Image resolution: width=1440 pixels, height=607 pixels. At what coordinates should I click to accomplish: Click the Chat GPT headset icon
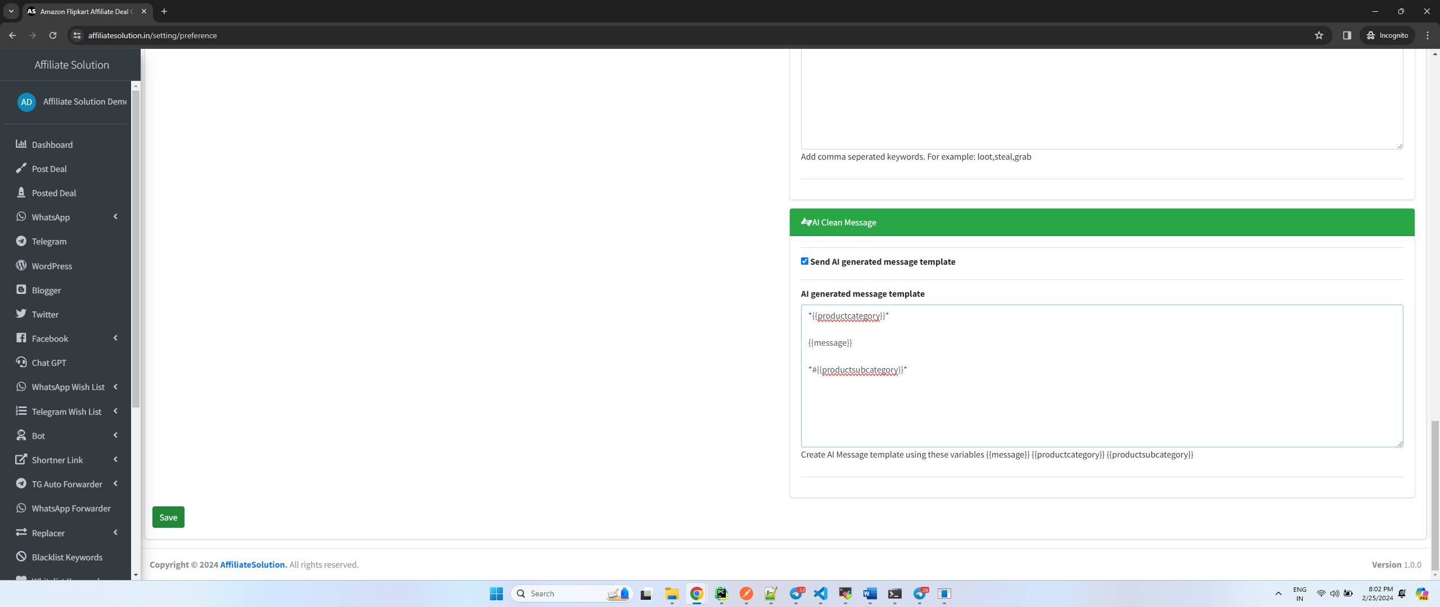(21, 362)
